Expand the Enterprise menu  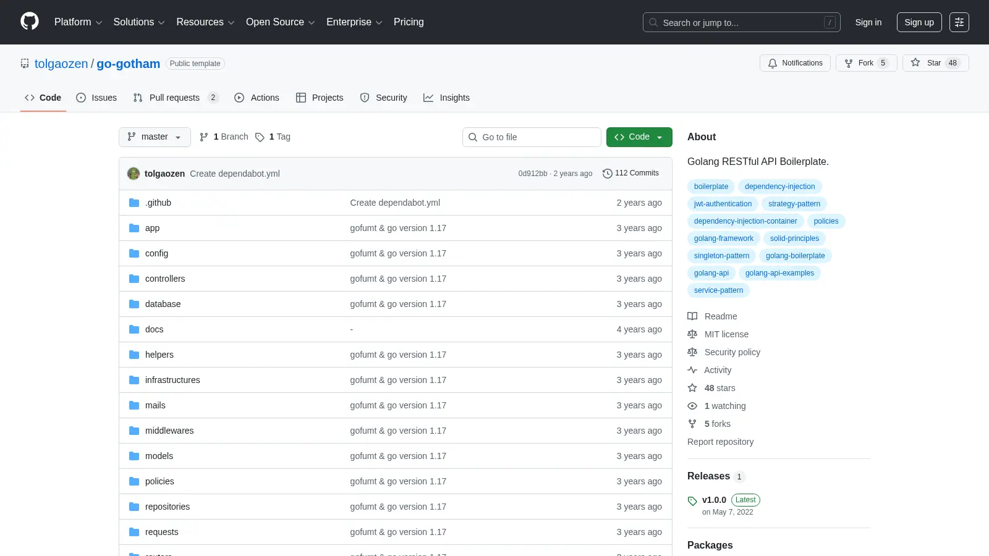[x=354, y=22]
